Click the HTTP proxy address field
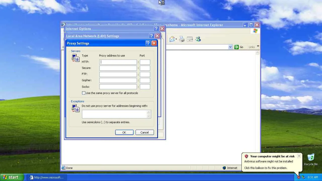 (x=118, y=62)
